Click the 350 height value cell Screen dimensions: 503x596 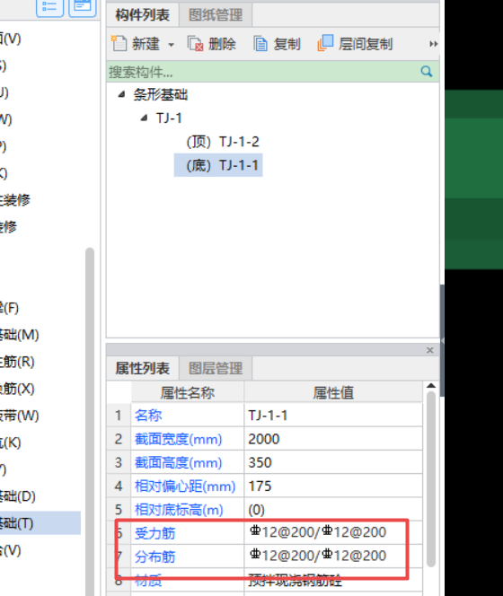333,462
